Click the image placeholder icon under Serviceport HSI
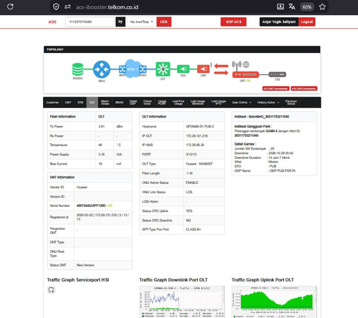 (52, 290)
